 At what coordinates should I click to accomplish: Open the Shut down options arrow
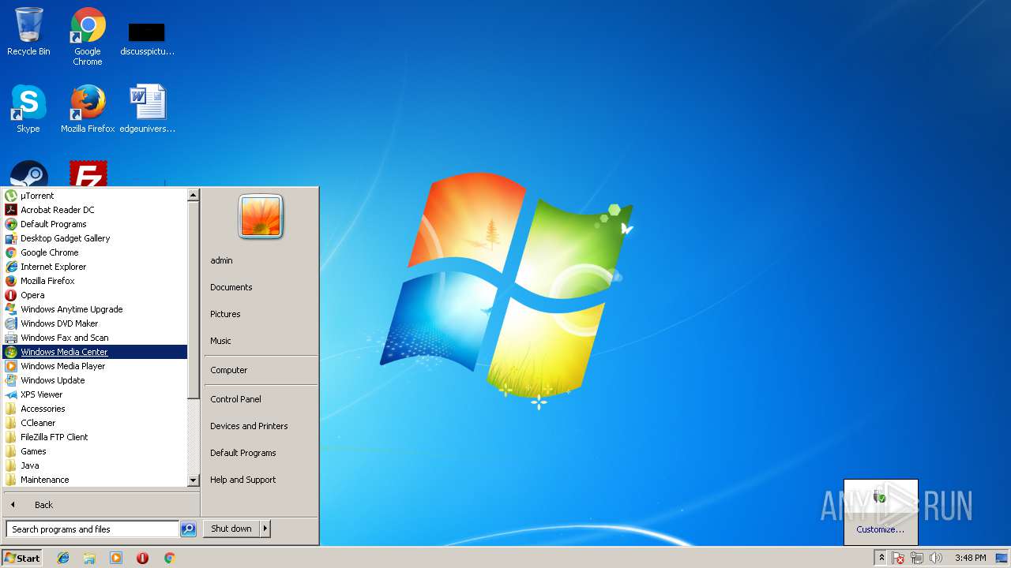pyautogui.click(x=265, y=529)
